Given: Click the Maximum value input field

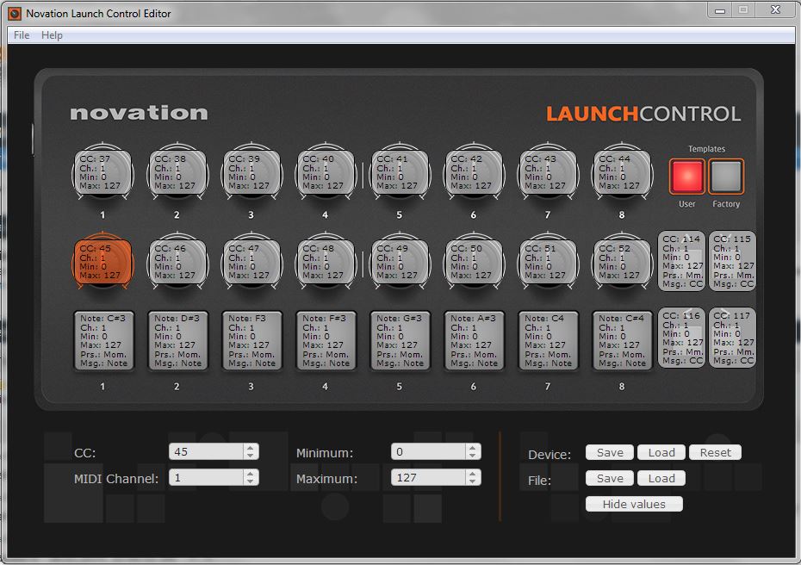Looking at the screenshot, I should (429, 478).
